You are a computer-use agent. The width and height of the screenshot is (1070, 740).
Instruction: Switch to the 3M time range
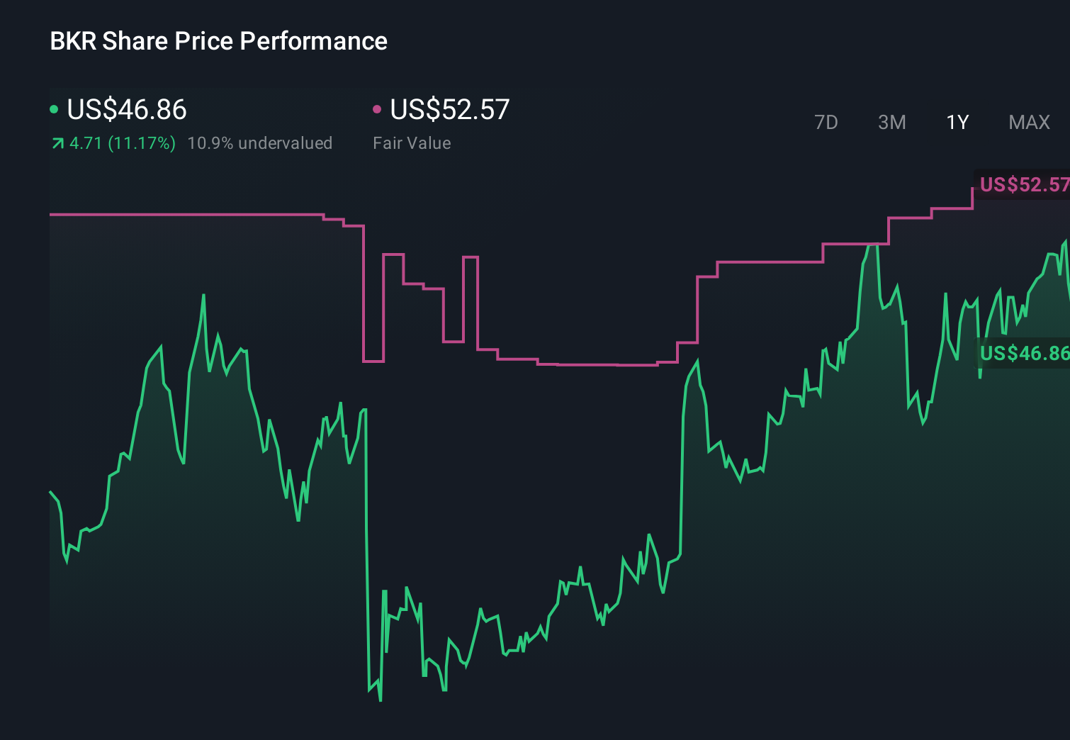tap(891, 123)
